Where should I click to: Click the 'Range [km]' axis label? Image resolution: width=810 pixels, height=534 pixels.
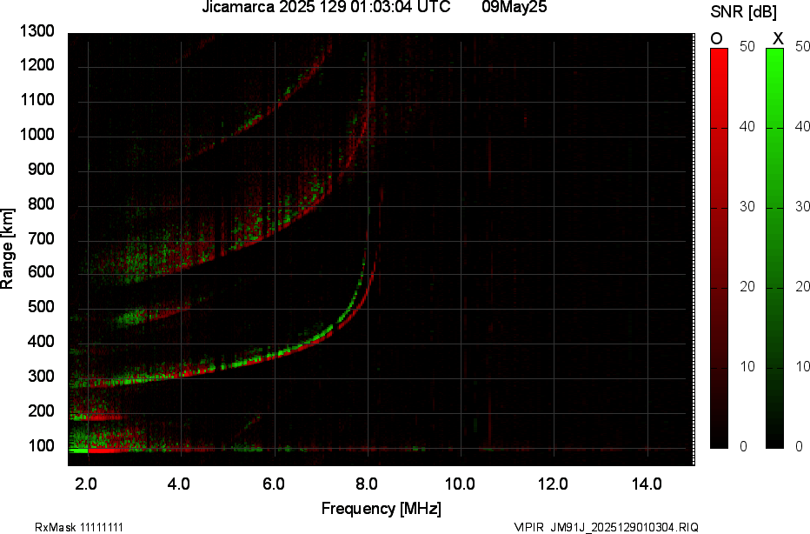(x=7, y=249)
